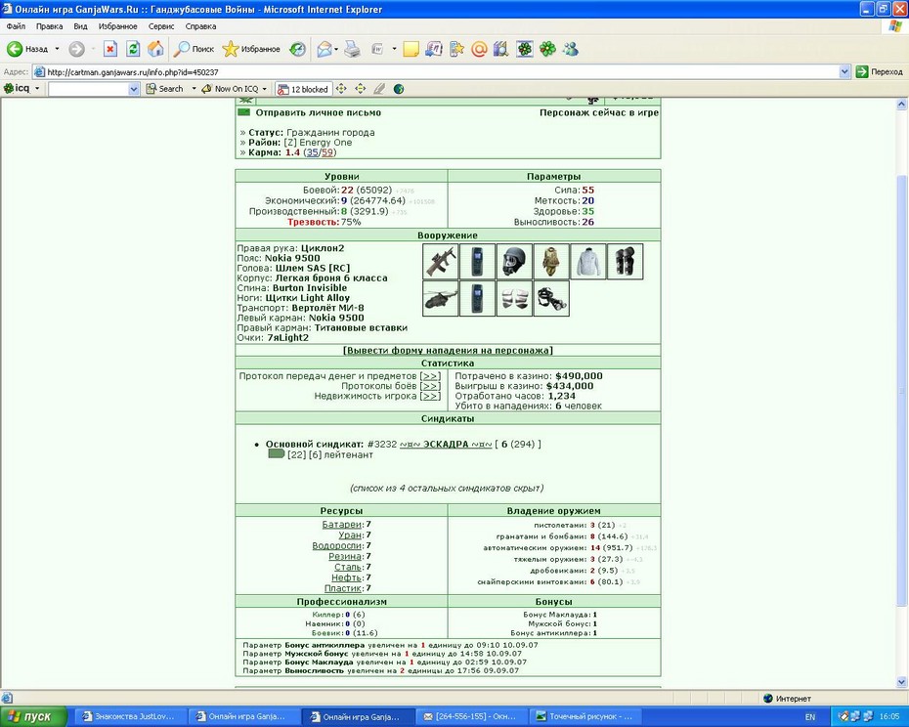The width and height of the screenshot is (909, 727).
Task: Open the ICQ toolbar search combo box
Action: [94, 89]
